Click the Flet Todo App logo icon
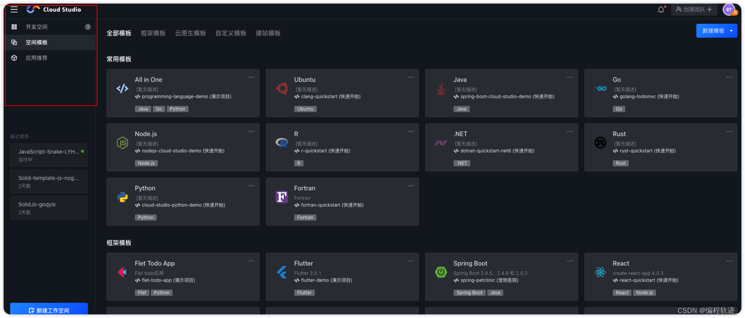 pyautogui.click(x=122, y=272)
